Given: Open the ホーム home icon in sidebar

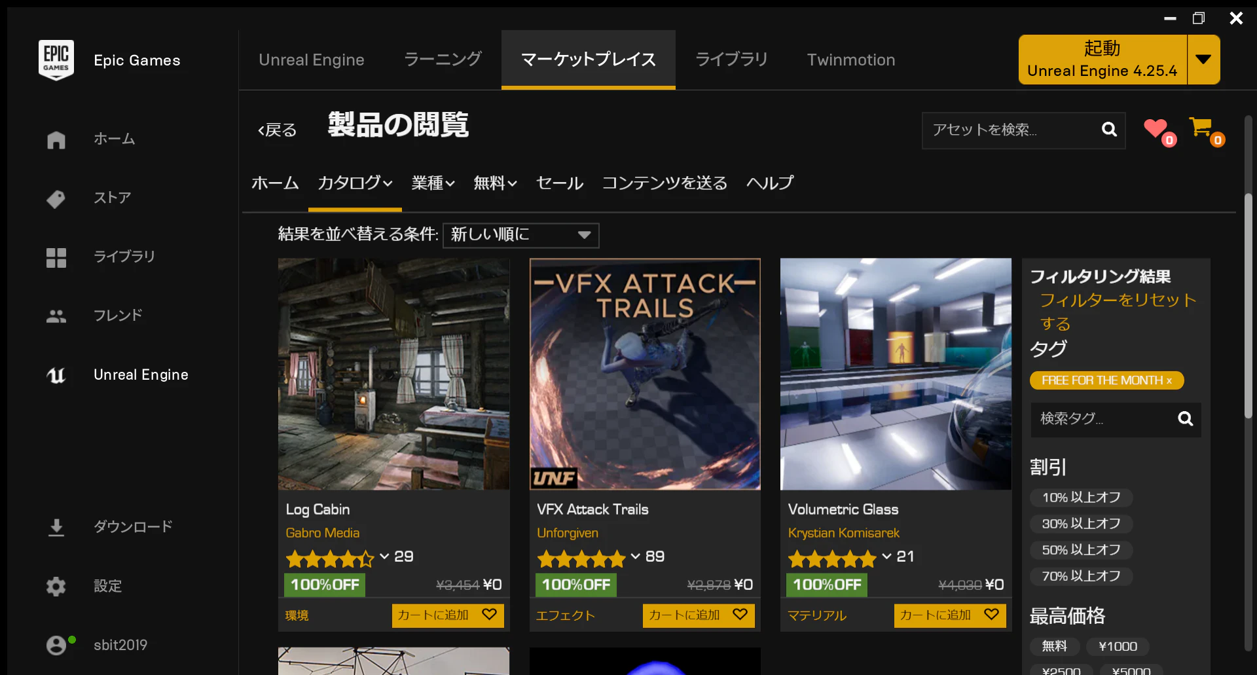Looking at the screenshot, I should (x=56, y=139).
